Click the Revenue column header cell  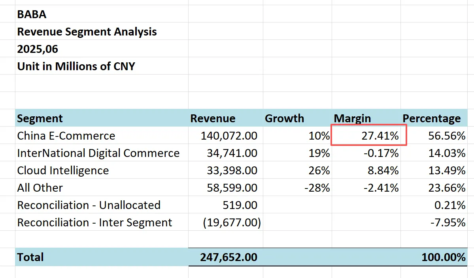click(x=213, y=118)
